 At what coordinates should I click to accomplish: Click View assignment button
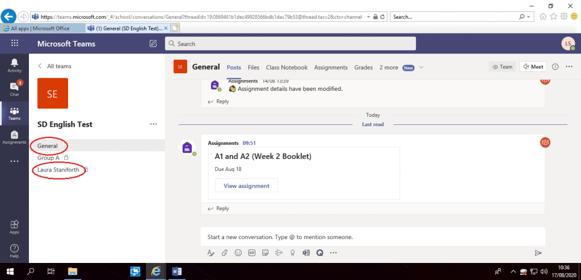point(246,186)
